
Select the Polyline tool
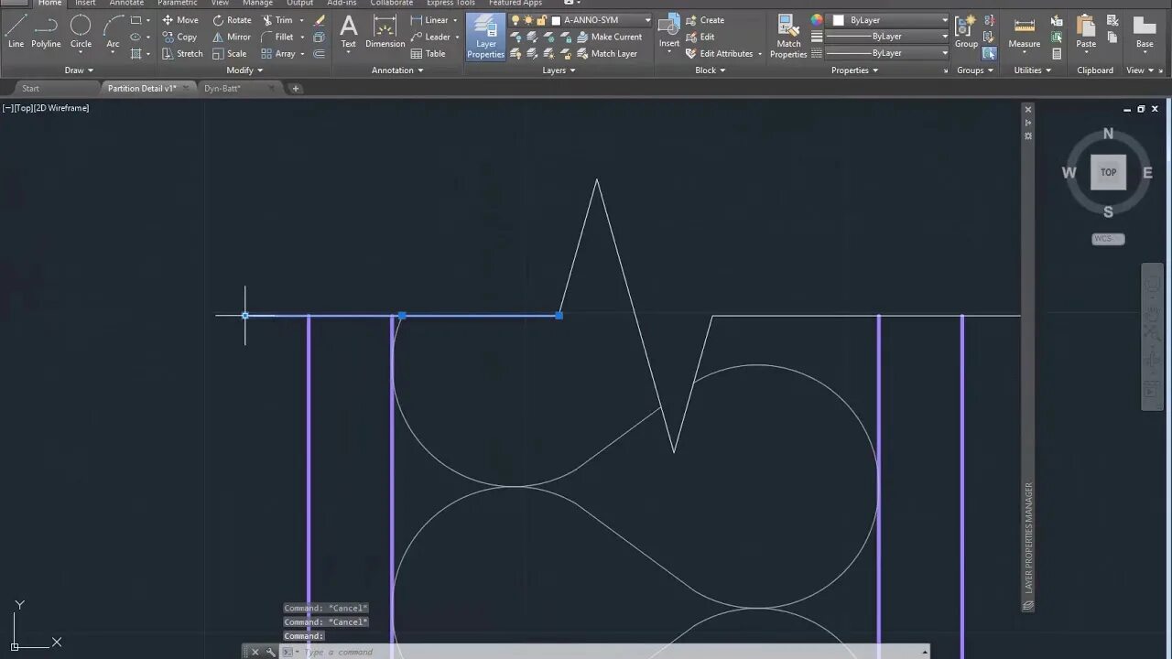point(46,31)
